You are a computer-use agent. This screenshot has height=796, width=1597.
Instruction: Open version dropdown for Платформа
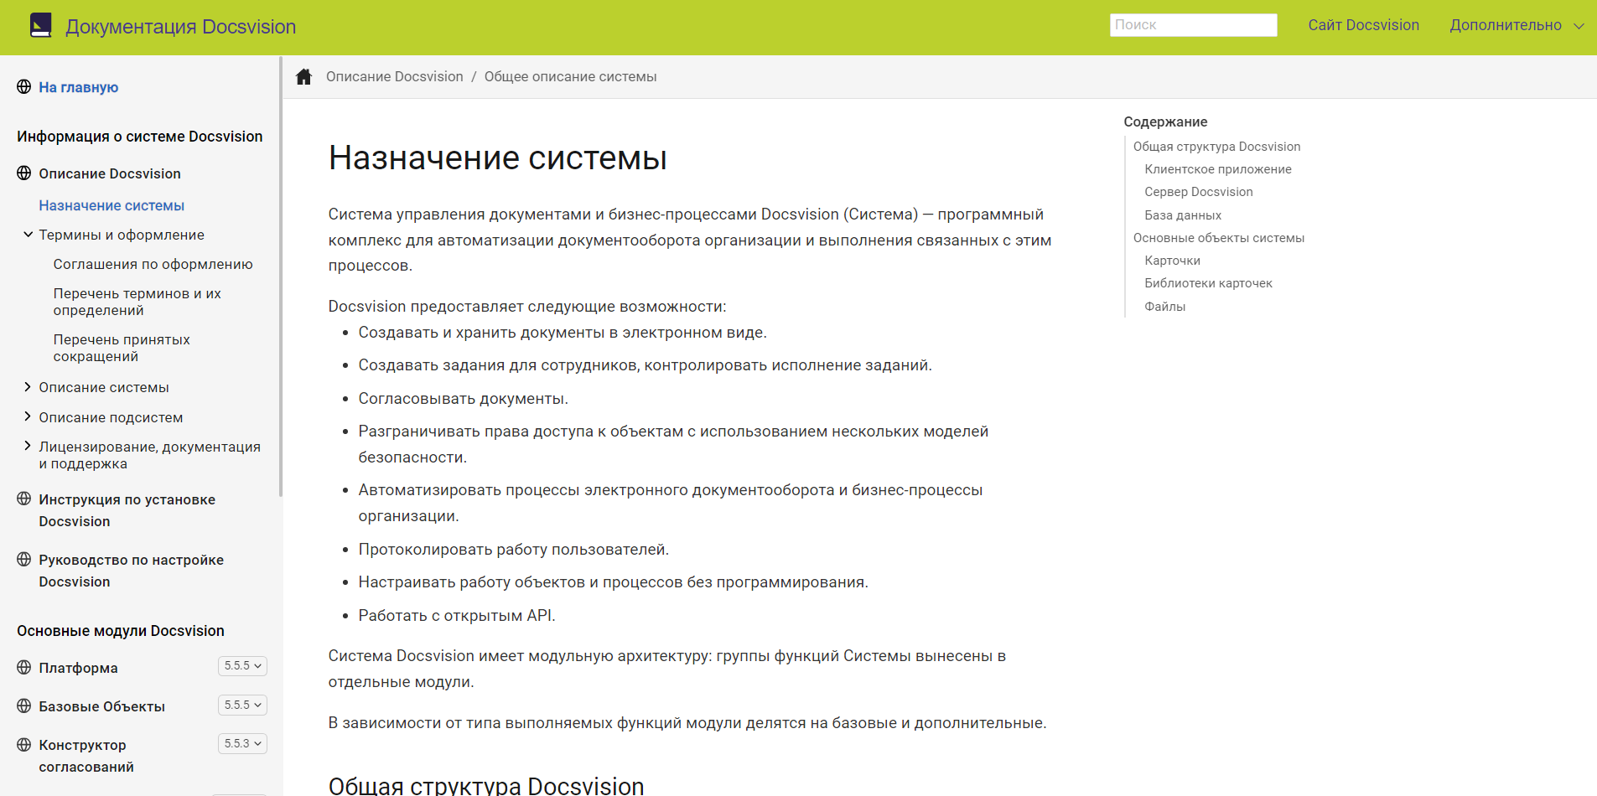[243, 666]
